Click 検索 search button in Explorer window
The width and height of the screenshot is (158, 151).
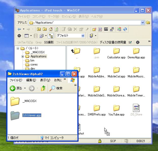click(x=56, y=88)
